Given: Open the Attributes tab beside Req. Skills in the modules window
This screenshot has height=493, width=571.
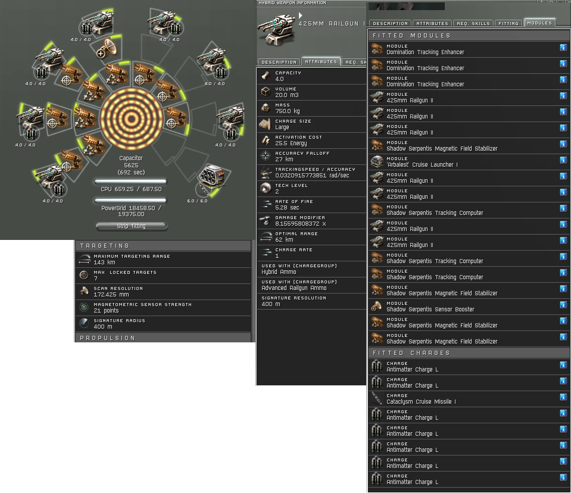Looking at the screenshot, I should [x=432, y=23].
